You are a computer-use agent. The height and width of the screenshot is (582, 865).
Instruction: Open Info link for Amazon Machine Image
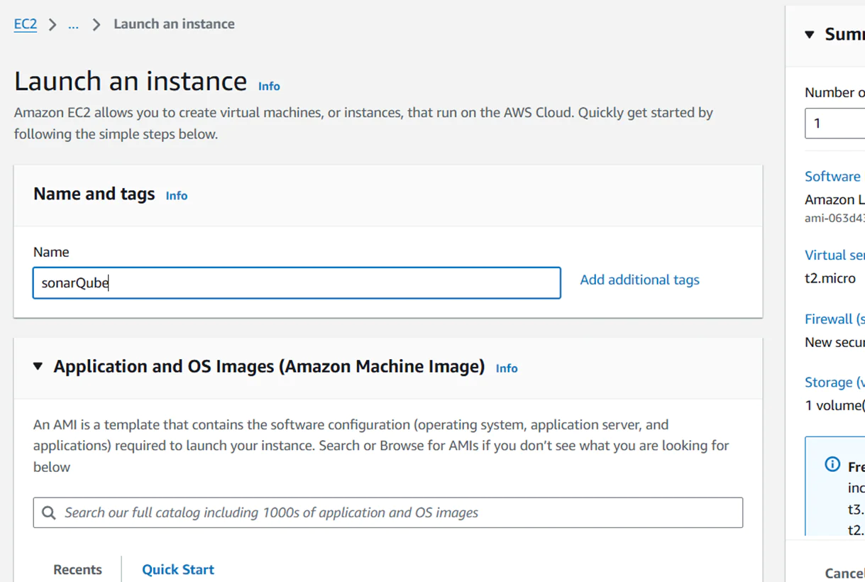[507, 368]
